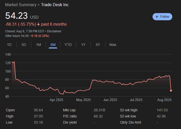Click the Closed: Aug 8, 7:59 PM EDT text
The height and width of the screenshot is (129, 181).
(25, 31)
